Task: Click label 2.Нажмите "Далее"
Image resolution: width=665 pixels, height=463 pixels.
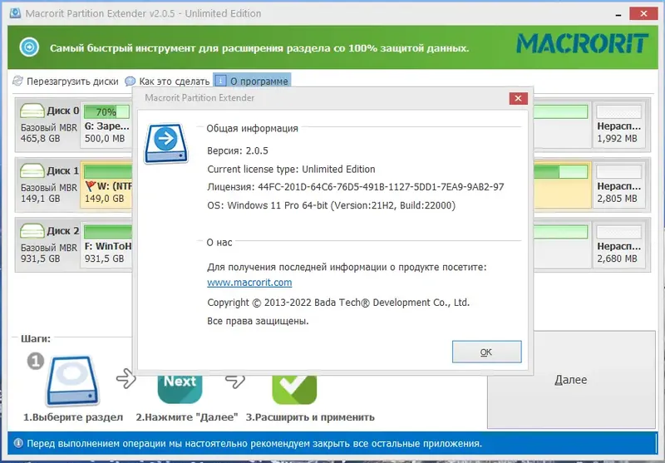Action: click(186, 417)
